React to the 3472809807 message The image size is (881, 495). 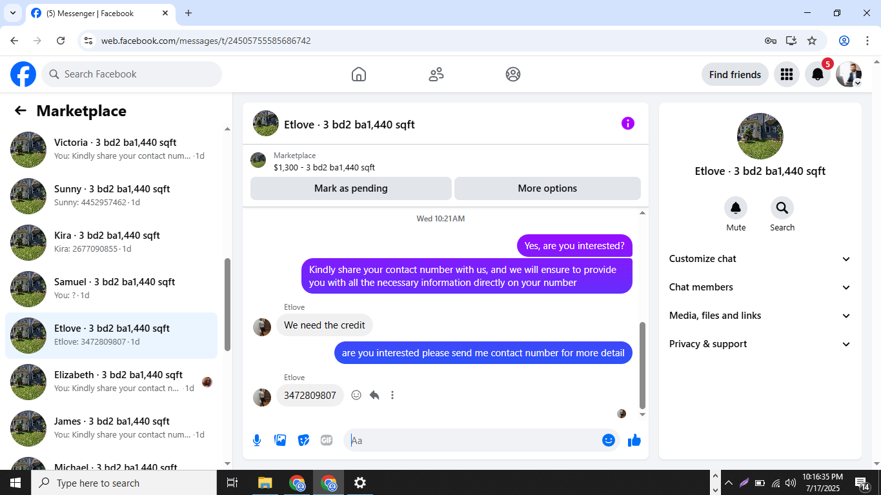tap(356, 395)
